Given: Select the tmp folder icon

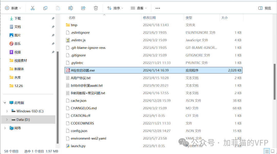Looking at the screenshot, I should (x=68, y=25).
